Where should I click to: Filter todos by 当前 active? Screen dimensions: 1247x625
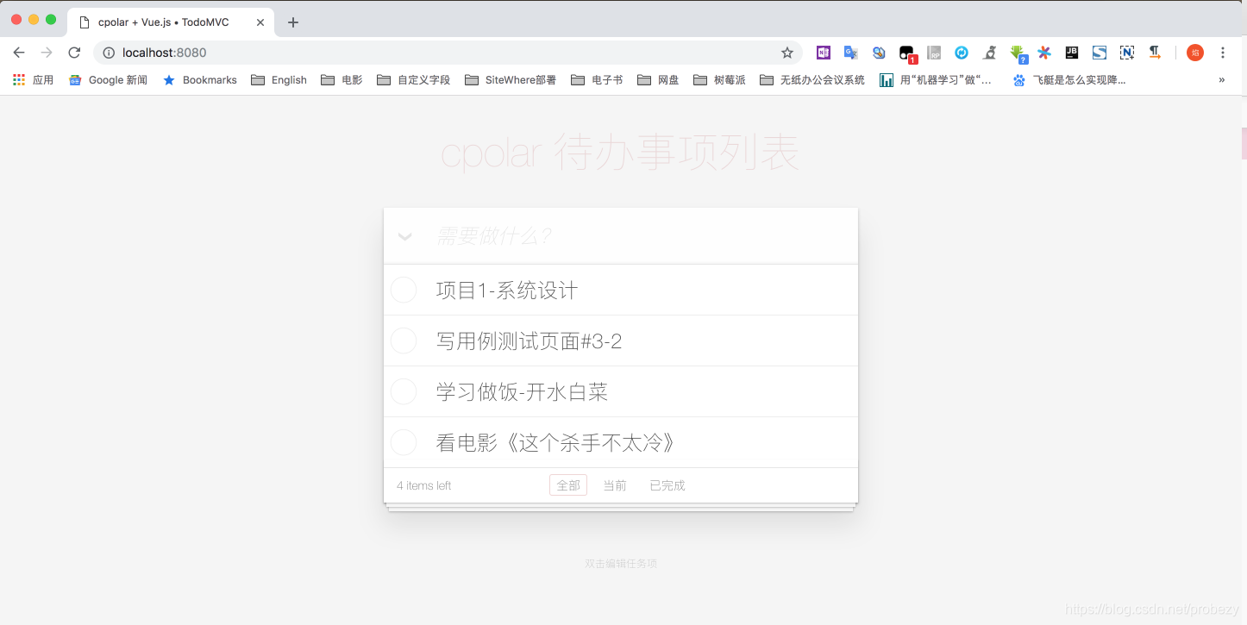(x=615, y=485)
